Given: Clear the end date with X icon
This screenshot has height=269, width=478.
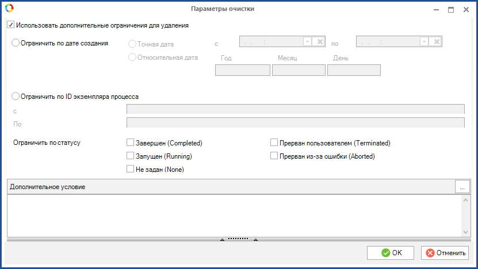Looking at the screenshot, I should click(x=436, y=41).
